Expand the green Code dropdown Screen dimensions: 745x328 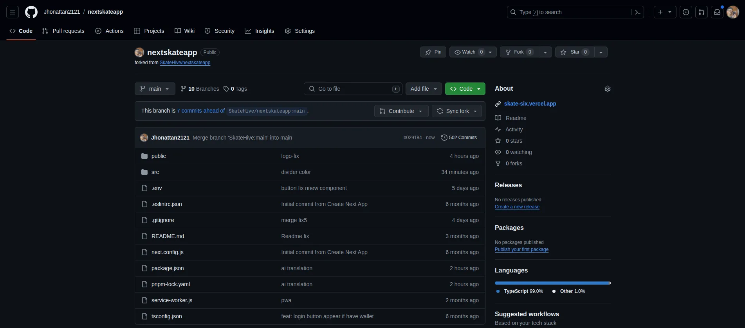(x=465, y=89)
